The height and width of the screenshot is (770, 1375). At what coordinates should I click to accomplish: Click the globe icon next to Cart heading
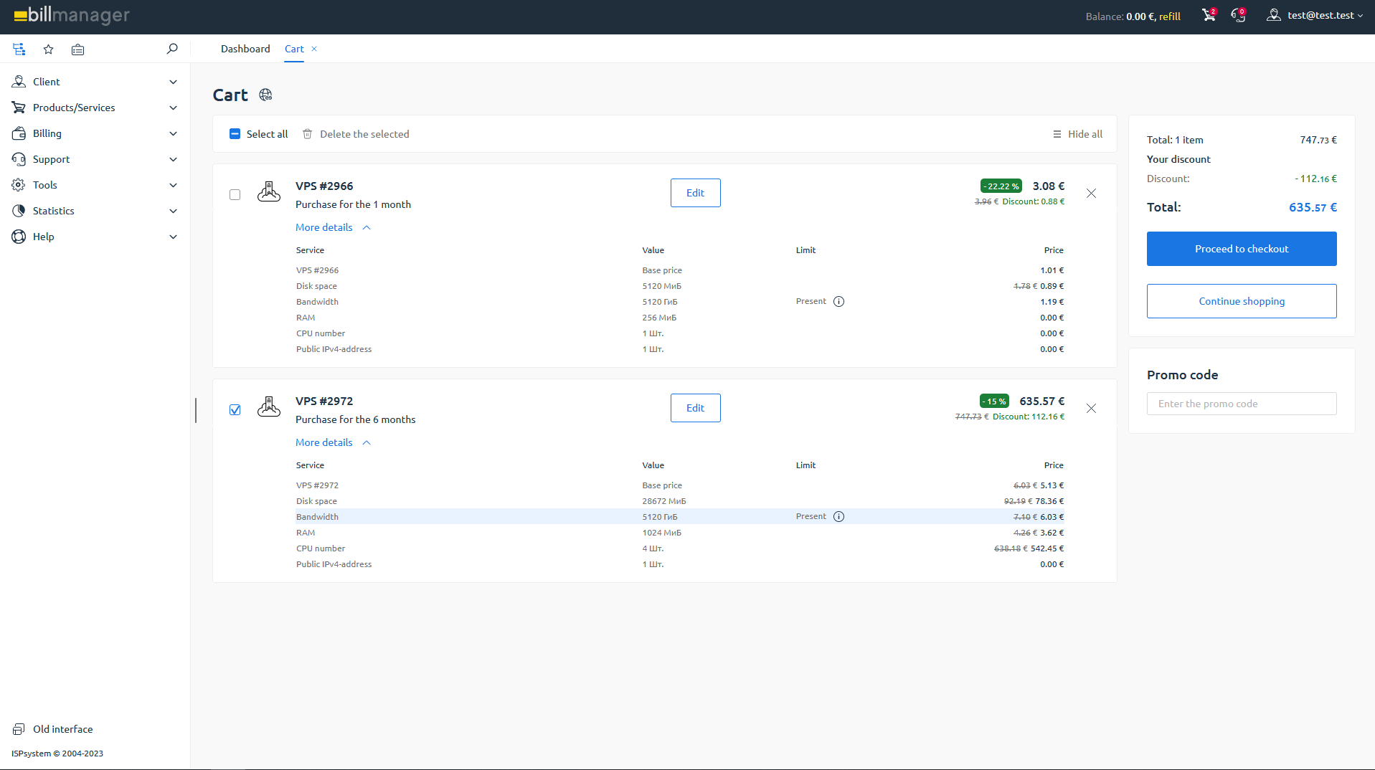(x=265, y=95)
